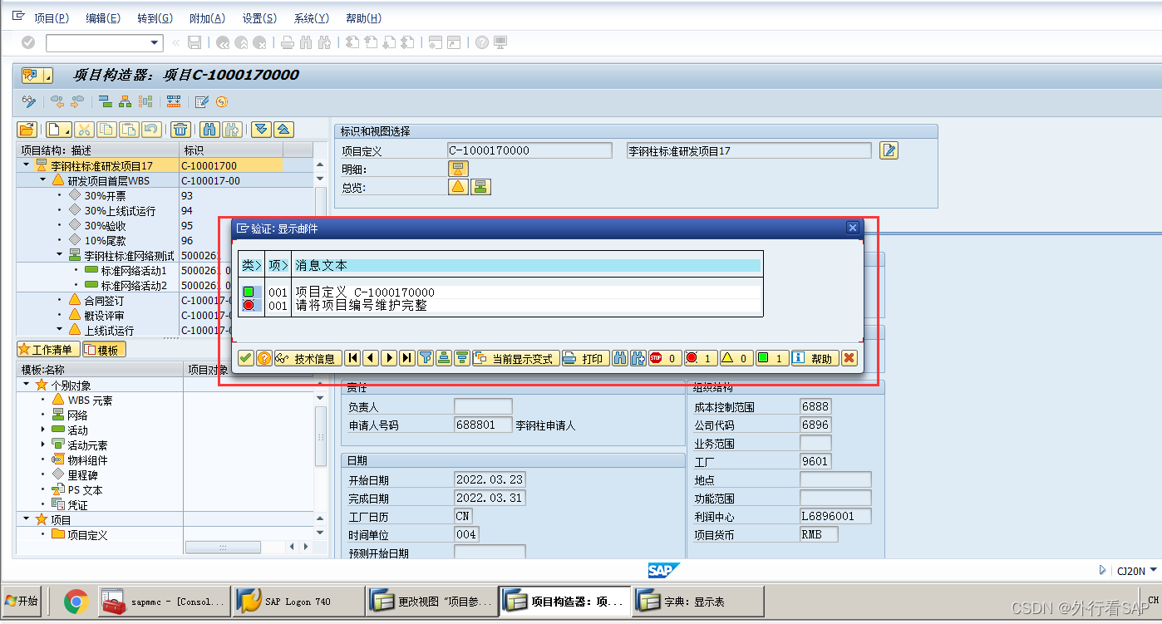Open 附加(A) menu
This screenshot has height=624, width=1162.
pos(207,18)
